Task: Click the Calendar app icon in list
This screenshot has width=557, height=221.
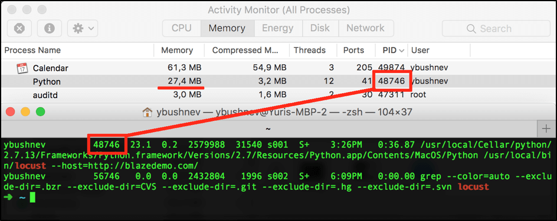Action: (x=22, y=68)
